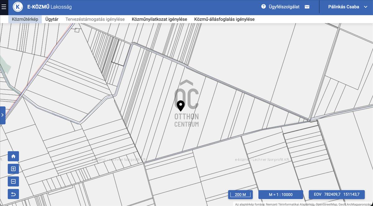Open the Ügyfélszolgálat link

click(x=284, y=7)
